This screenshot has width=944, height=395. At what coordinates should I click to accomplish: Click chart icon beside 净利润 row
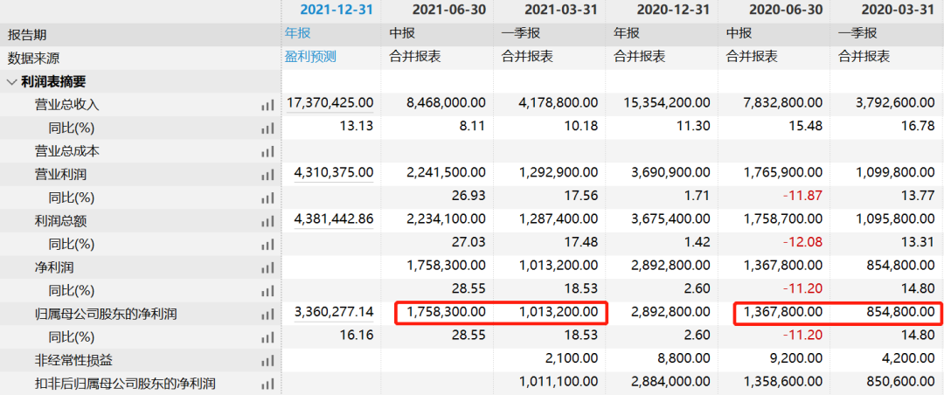click(x=267, y=267)
